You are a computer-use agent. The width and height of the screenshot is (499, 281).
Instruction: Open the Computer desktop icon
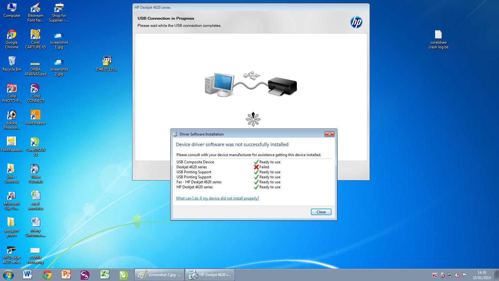click(x=12, y=10)
